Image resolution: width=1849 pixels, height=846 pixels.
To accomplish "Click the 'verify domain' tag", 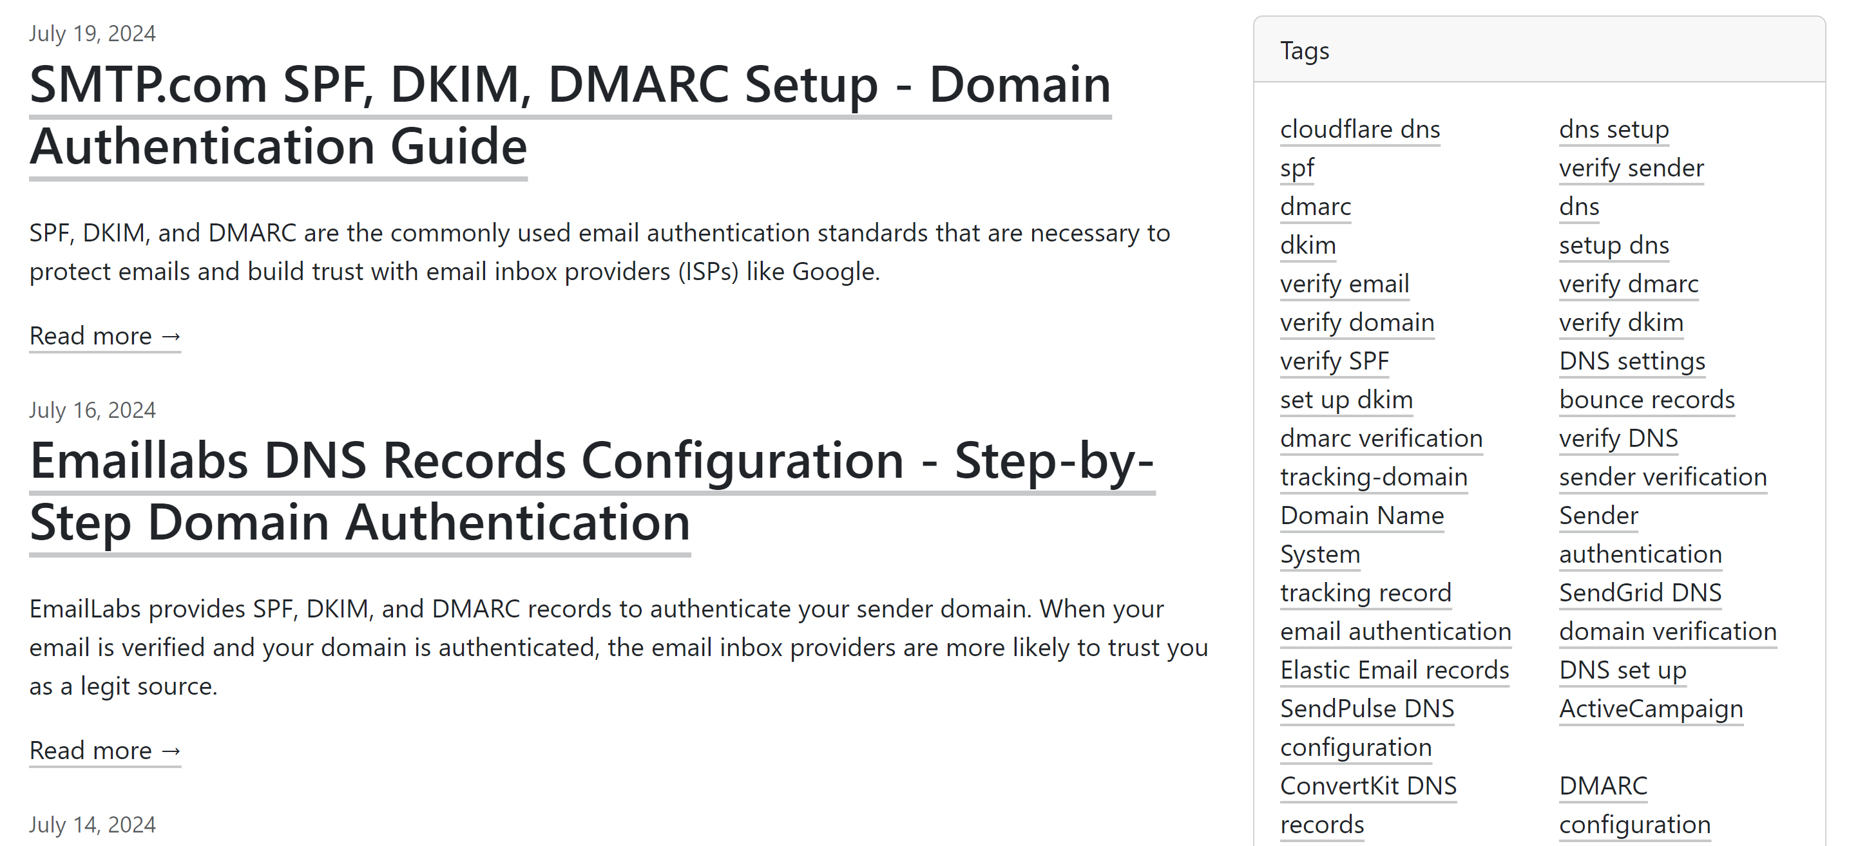I will (1357, 324).
